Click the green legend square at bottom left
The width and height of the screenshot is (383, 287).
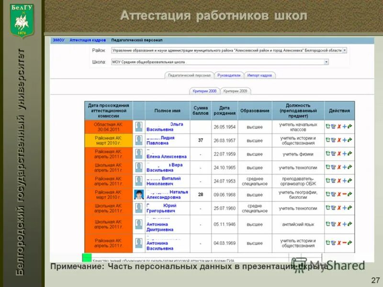(x=88, y=257)
